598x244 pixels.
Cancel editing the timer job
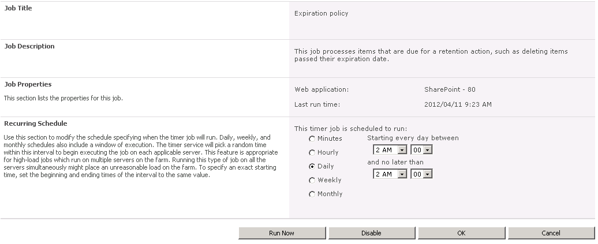[x=551, y=233]
